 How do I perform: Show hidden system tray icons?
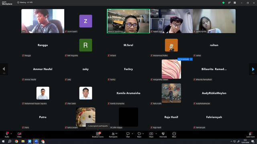coord(231,141)
